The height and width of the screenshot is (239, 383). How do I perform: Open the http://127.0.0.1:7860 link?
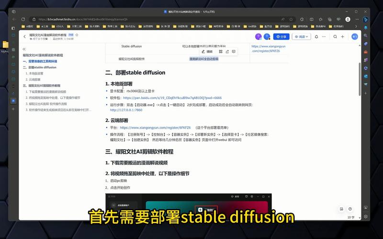coord(126,110)
